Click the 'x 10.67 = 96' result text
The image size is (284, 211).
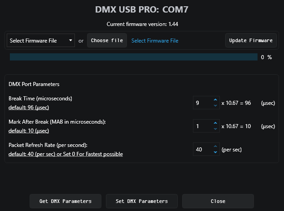point(236,103)
